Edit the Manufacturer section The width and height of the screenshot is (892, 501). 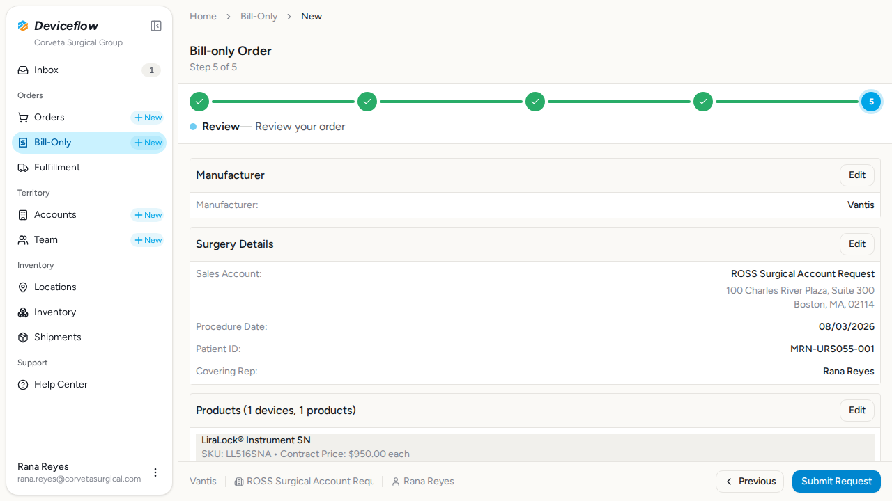pyautogui.click(x=857, y=175)
